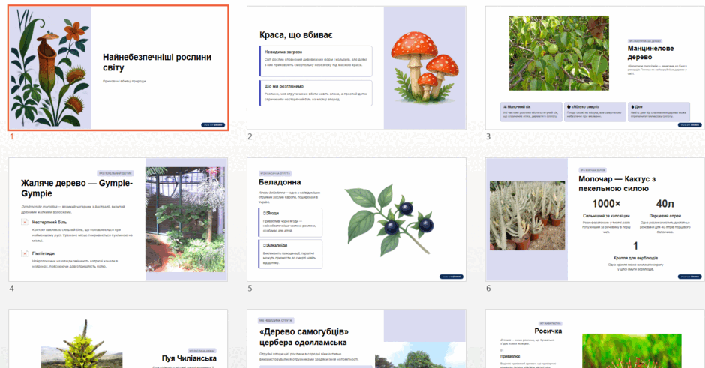Click the Невидима загроза card heading
The height and width of the screenshot is (368, 705).
point(283,52)
